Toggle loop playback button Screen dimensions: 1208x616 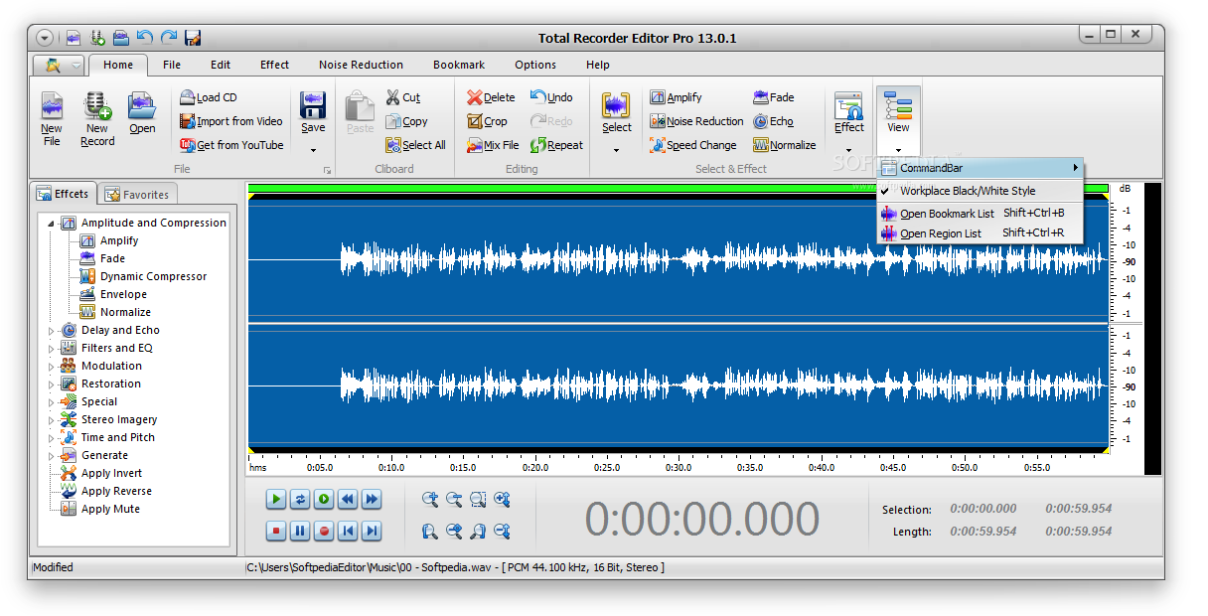(x=300, y=500)
